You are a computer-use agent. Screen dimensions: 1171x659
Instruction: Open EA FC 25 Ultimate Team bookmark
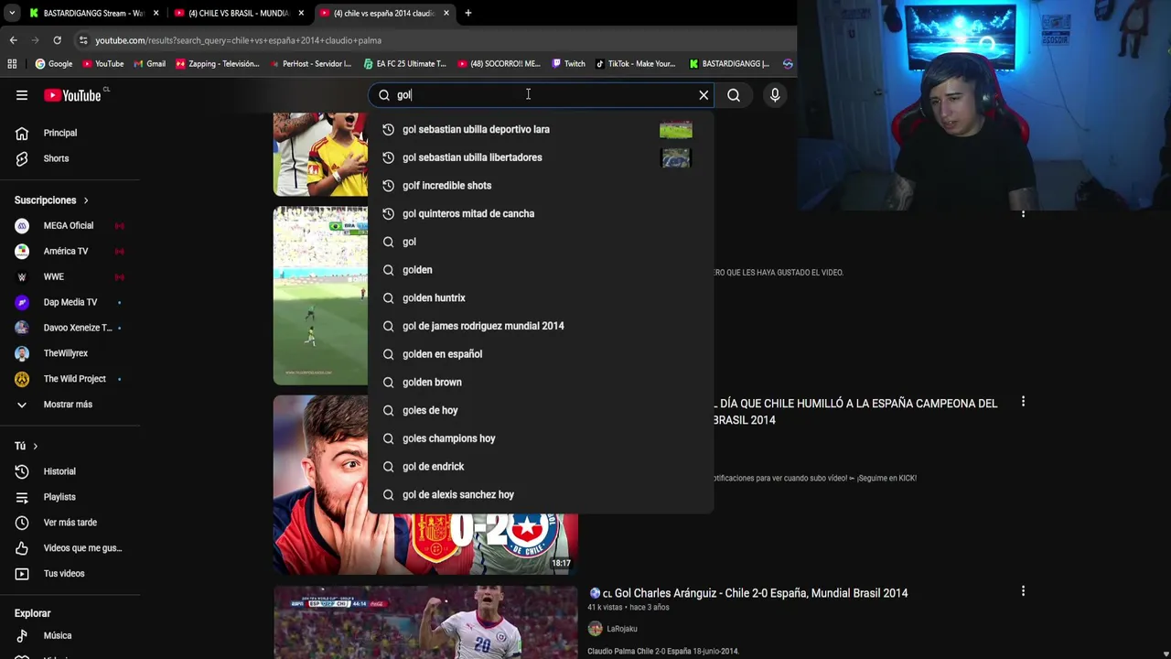click(404, 63)
